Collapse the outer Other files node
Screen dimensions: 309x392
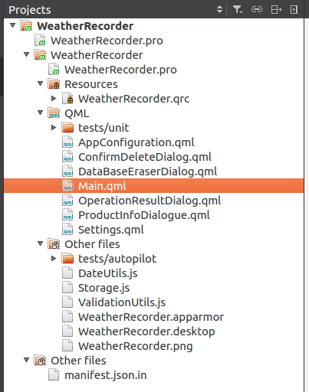tap(26, 360)
